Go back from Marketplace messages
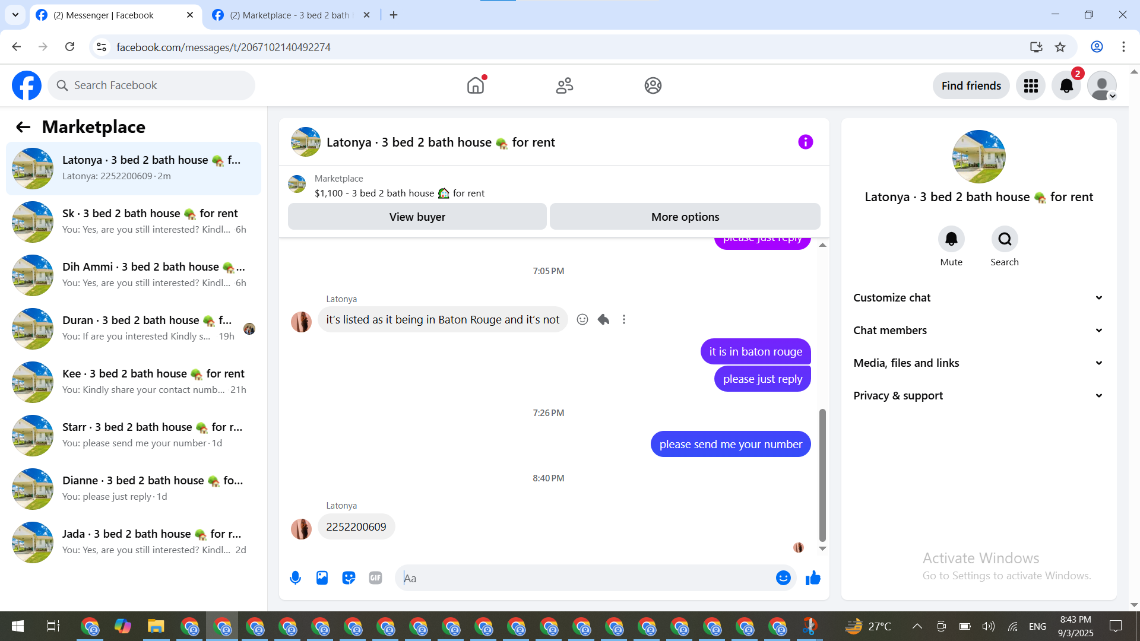The width and height of the screenshot is (1140, 641). click(x=23, y=127)
